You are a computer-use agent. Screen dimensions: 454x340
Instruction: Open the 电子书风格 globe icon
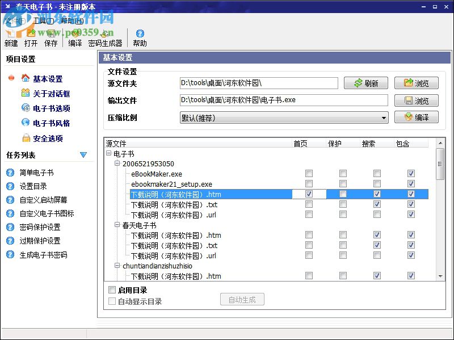coord(26,123)
